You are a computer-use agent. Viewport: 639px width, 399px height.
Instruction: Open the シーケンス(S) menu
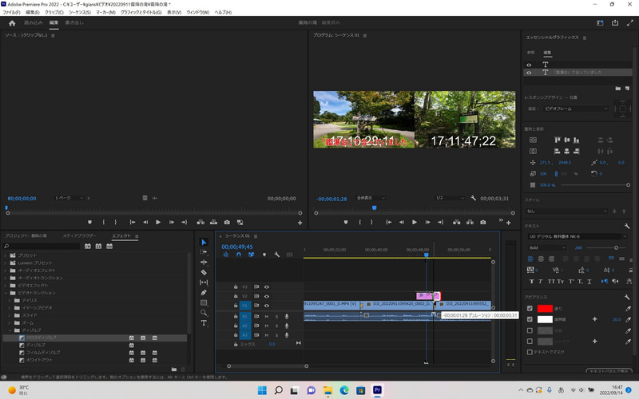(80, 13)
